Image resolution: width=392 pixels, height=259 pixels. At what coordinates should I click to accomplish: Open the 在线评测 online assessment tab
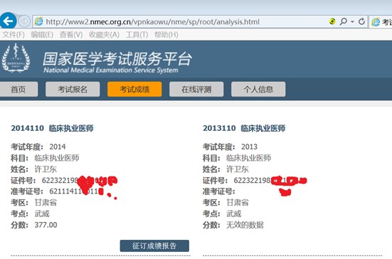196,89
